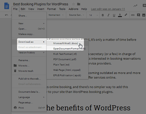Click the Insert image icon
146x114 pixels.
click(x=144, y=15)
